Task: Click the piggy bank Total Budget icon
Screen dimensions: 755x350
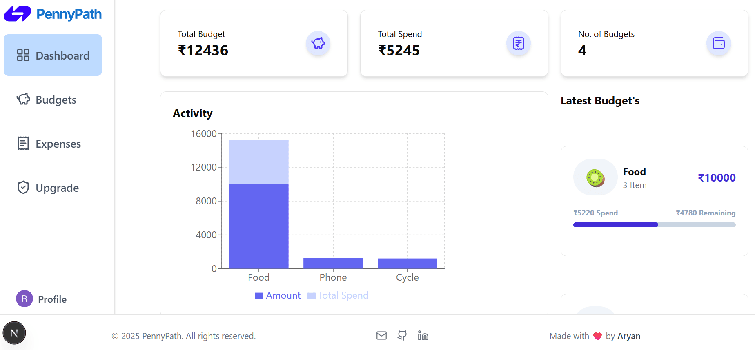Action: click(x=318, y=43)
